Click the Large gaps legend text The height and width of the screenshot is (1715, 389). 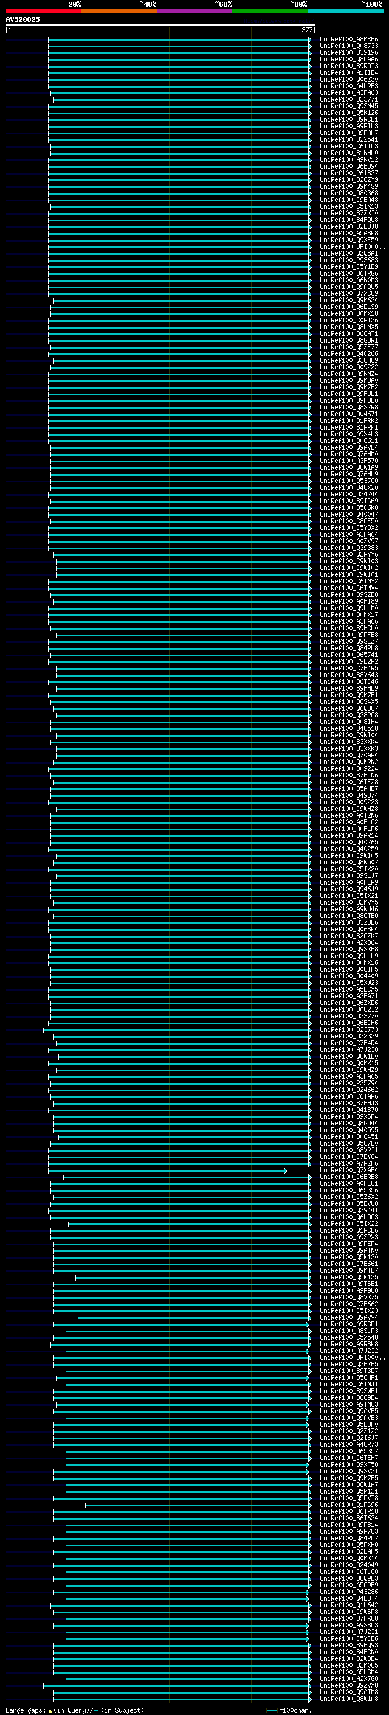click(75, 1710)
